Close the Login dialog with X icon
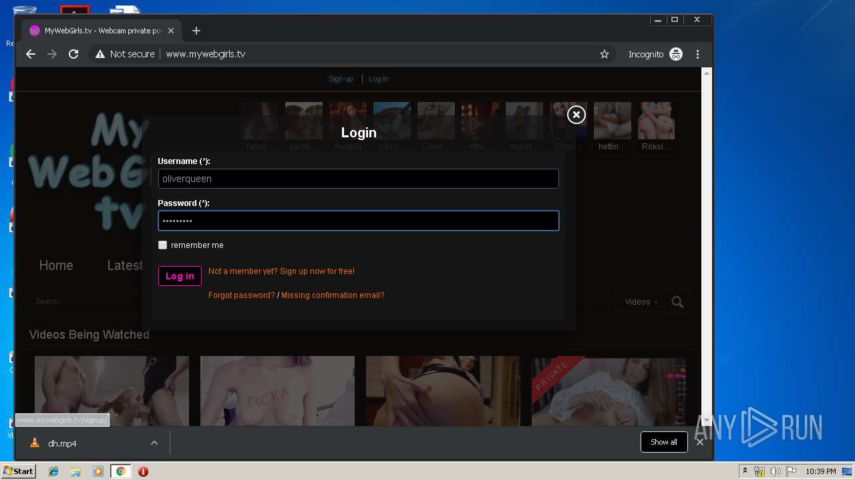This screenshot has width=855, height=480. point(576,115)
